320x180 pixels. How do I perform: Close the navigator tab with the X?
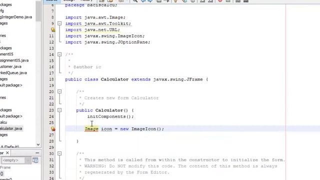[7, 153]
